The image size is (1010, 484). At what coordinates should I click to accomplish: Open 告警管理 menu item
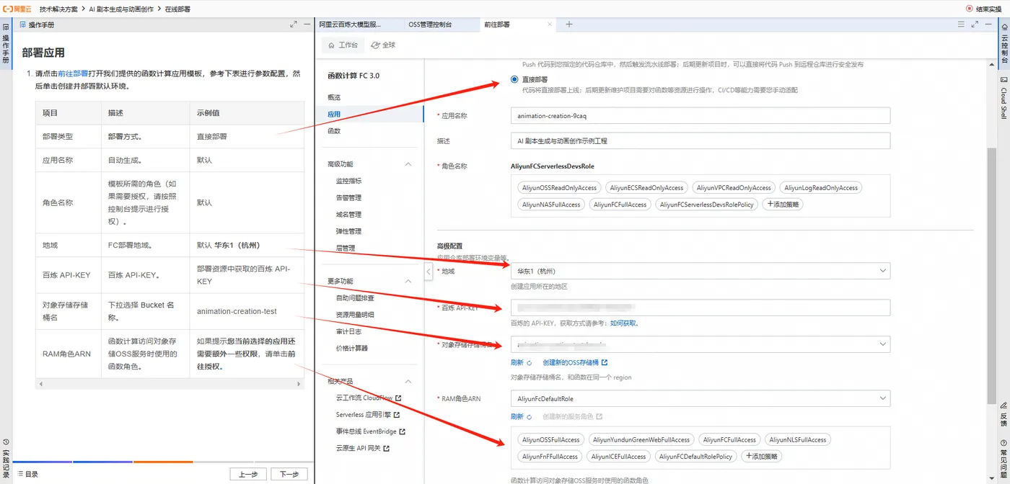point(348,197)
